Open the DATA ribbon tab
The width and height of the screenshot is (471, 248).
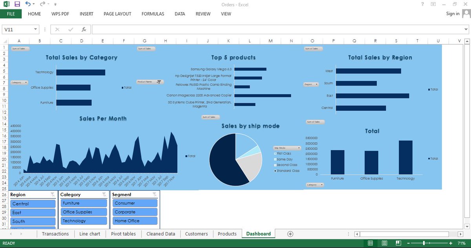[x=180, y=14]
